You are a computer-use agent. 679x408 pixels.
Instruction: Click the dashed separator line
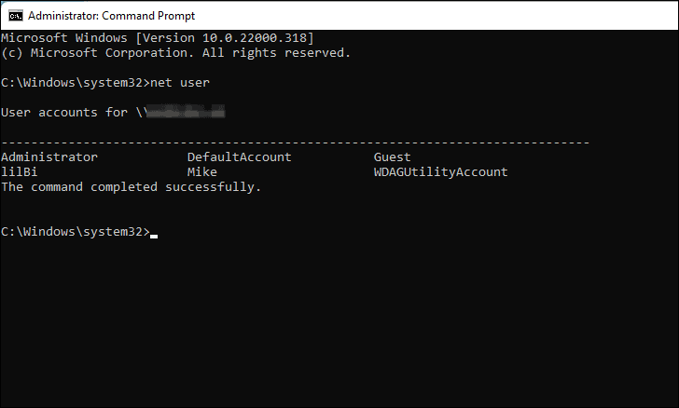(x=295, y=142)
